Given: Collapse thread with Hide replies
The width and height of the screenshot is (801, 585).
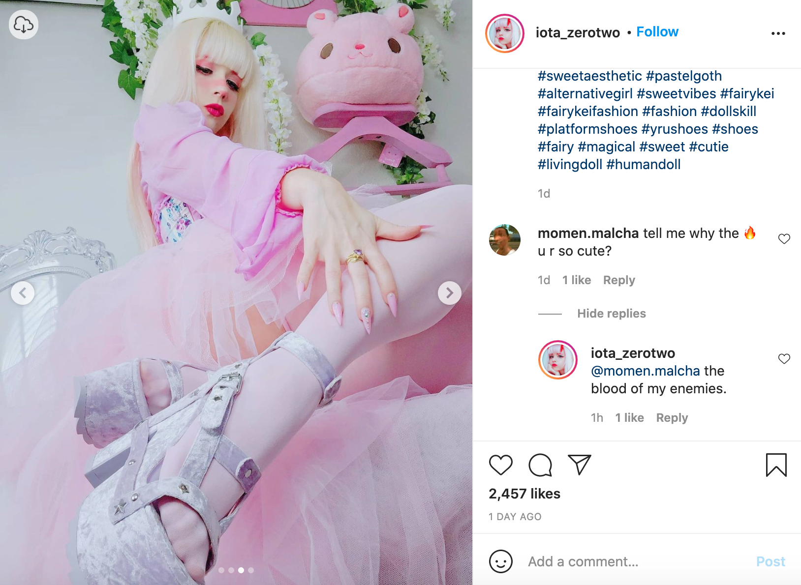Looking at the screenshot, I should coord(611,314).
